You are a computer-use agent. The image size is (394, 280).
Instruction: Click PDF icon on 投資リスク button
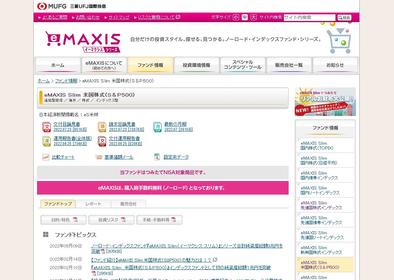click(x=123, y=220)
